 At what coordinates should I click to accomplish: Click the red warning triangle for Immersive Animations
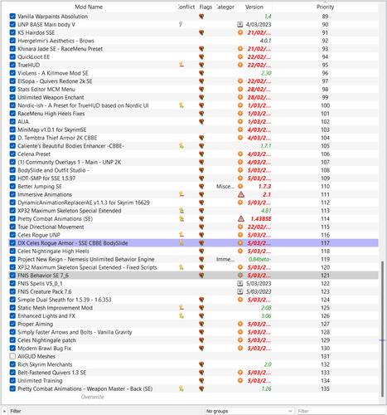(241, 194)
